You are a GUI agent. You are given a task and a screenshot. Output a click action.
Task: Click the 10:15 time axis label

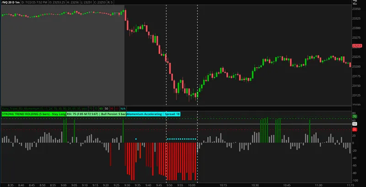223,185
